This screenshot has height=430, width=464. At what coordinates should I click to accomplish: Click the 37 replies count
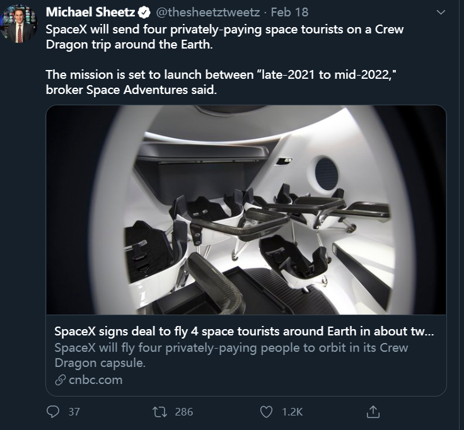pyautogui.click(x=74, y=412)
